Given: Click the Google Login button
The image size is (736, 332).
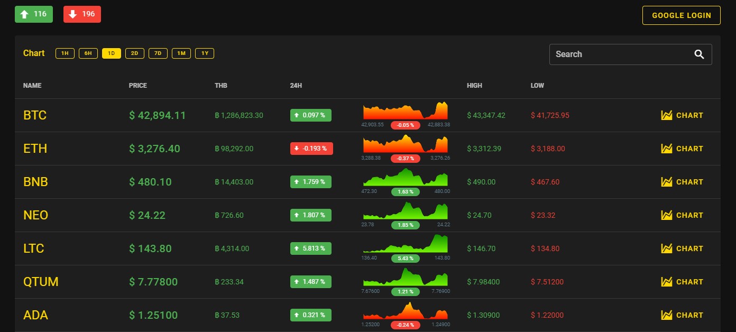Looking at the screenshot, I should point(681,15).
